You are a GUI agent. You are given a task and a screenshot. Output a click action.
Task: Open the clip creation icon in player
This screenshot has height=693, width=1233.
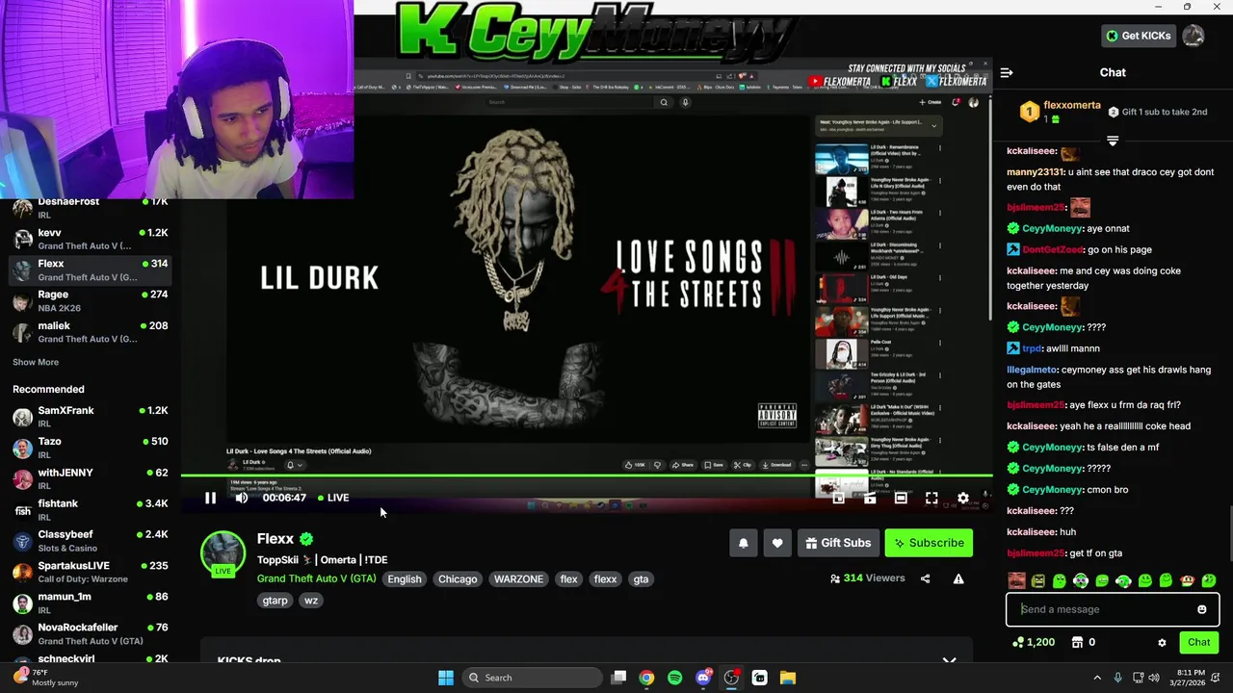[870, 498]
